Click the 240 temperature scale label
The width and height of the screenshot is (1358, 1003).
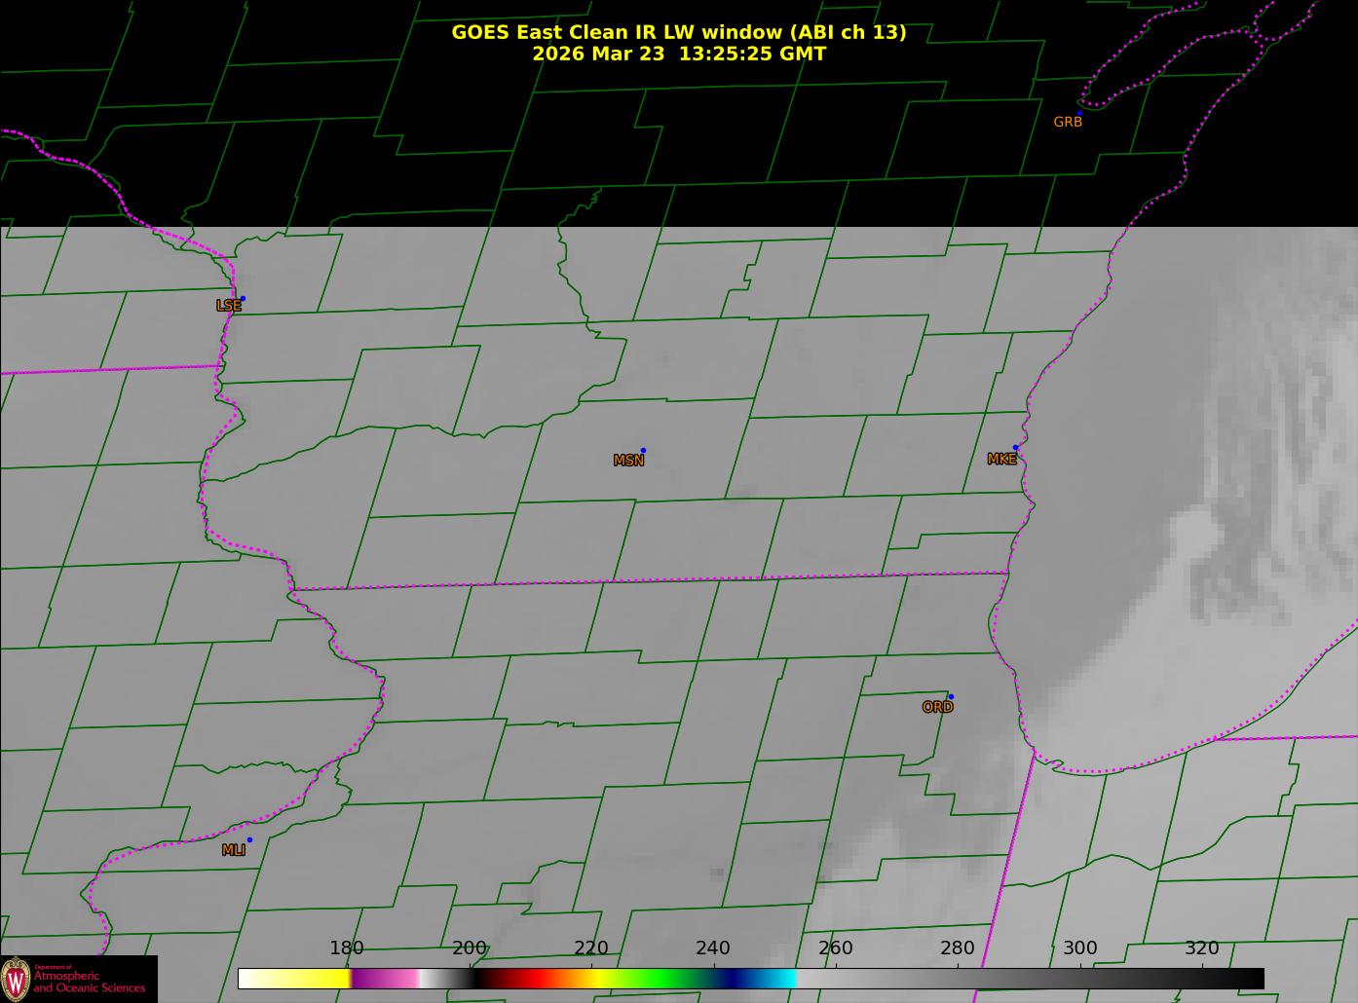pos(713,948)
